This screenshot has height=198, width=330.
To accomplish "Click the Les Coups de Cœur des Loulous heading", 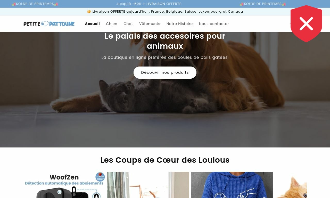I will 165,160.
